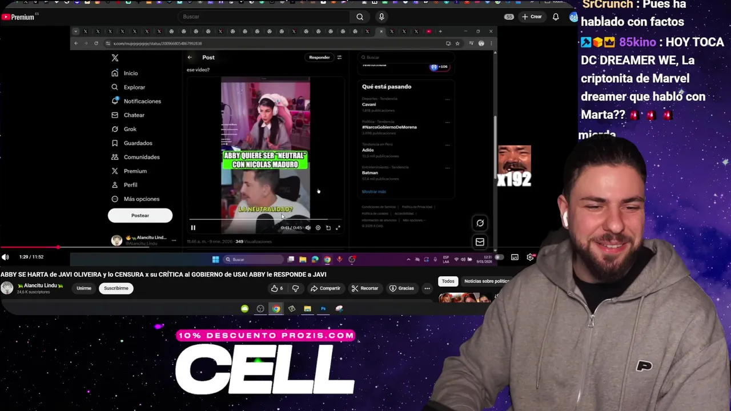Viewport: 731px width, 411px height.
Task: Pause the X post video
Action: click(x=193, y=228)
